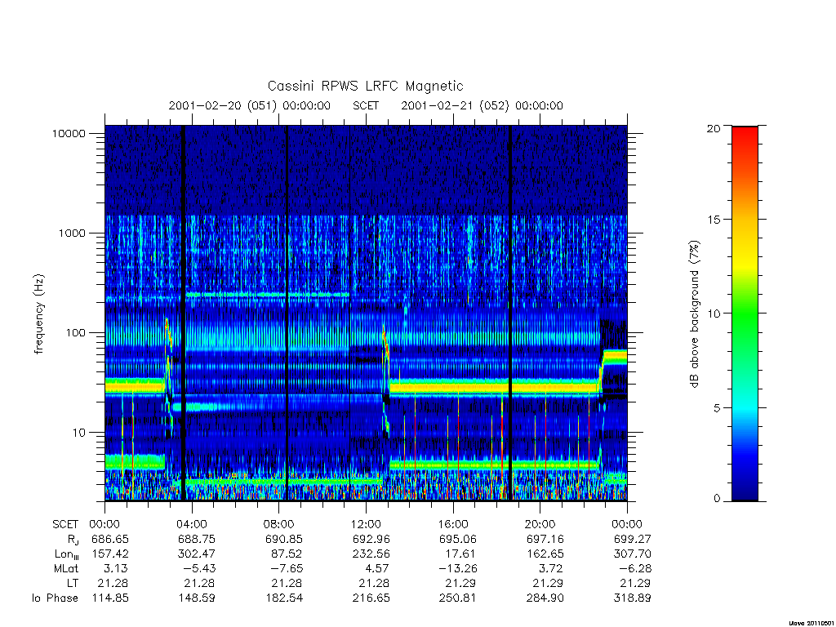Click the black data gap near 04:00
This screenshot has height=627, width=836.
click(184, 313)
